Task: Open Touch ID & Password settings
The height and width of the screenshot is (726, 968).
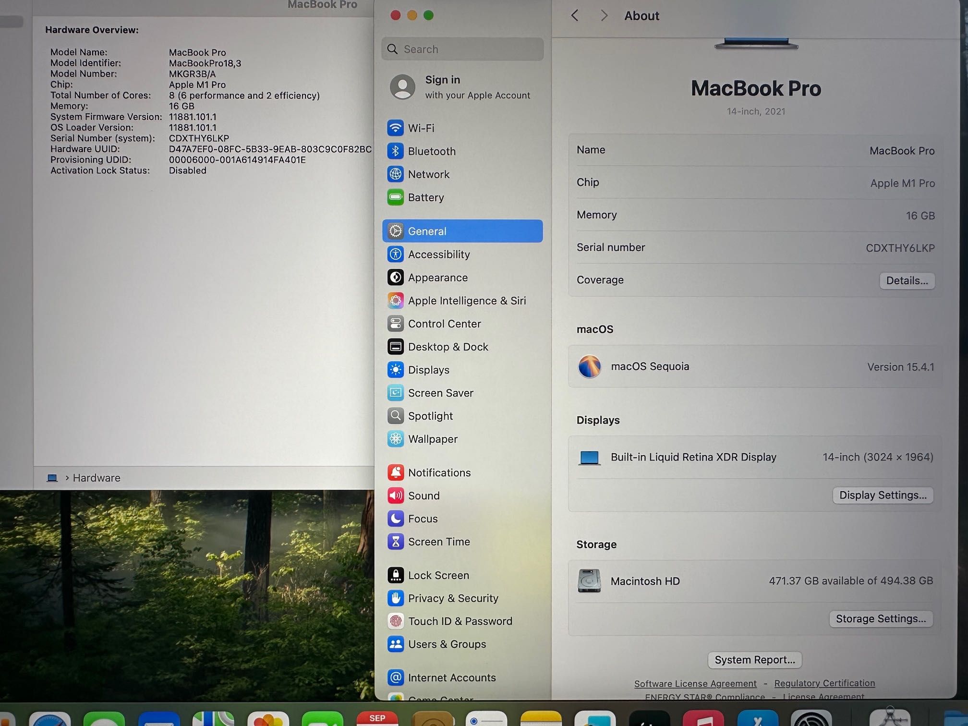Action: 462,621
